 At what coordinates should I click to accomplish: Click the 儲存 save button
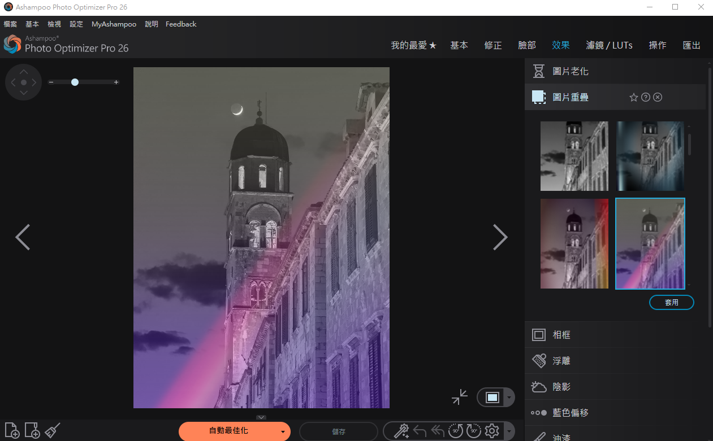339,432
